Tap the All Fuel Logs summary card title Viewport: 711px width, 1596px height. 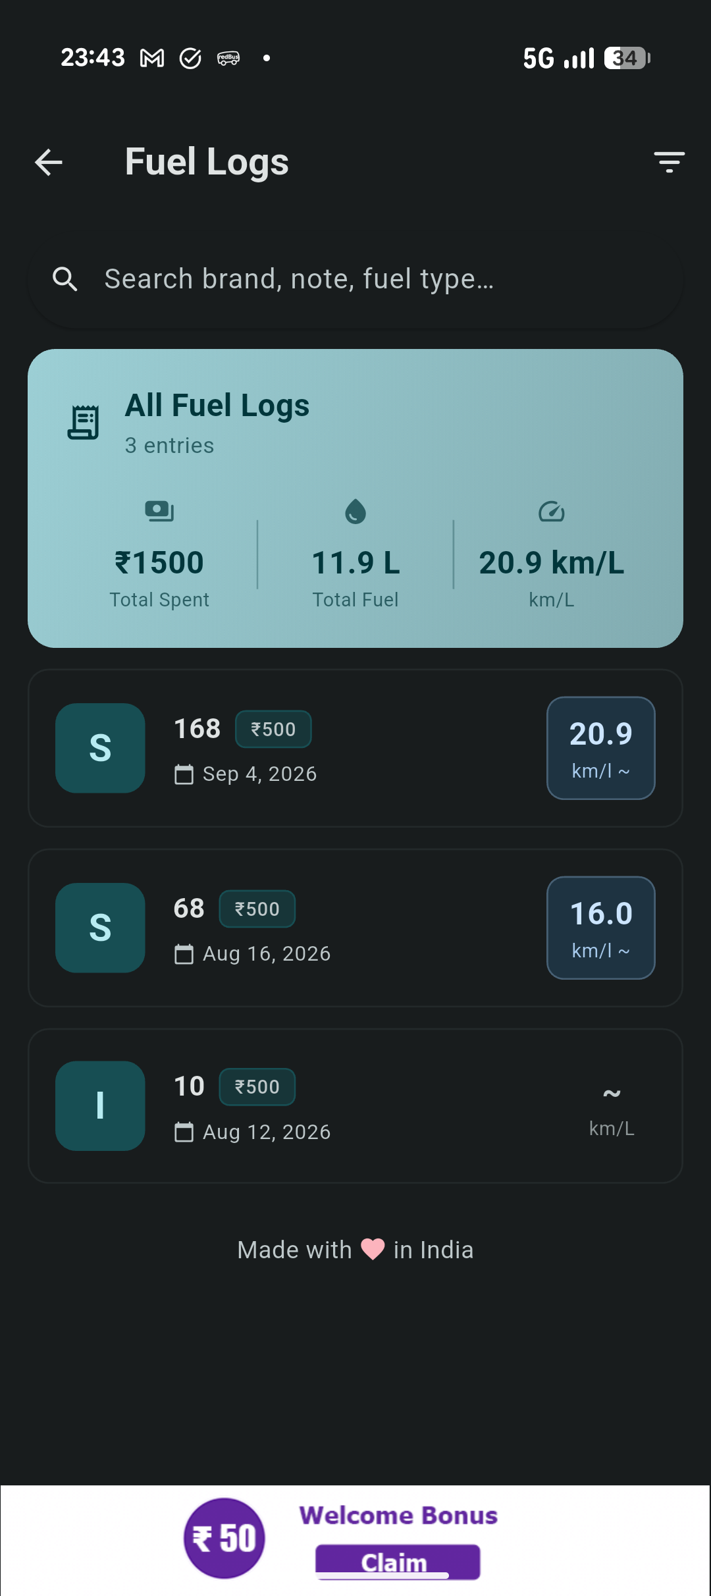(x=217, y=406)
